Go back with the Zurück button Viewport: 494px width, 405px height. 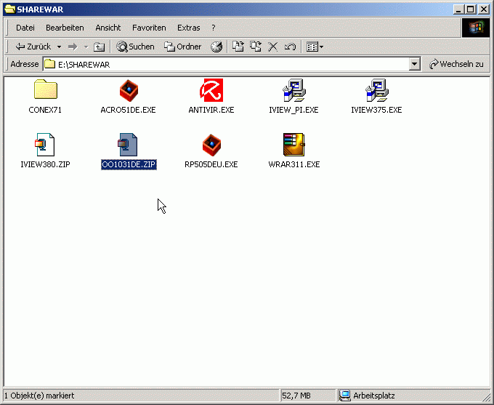pos(33,47)
